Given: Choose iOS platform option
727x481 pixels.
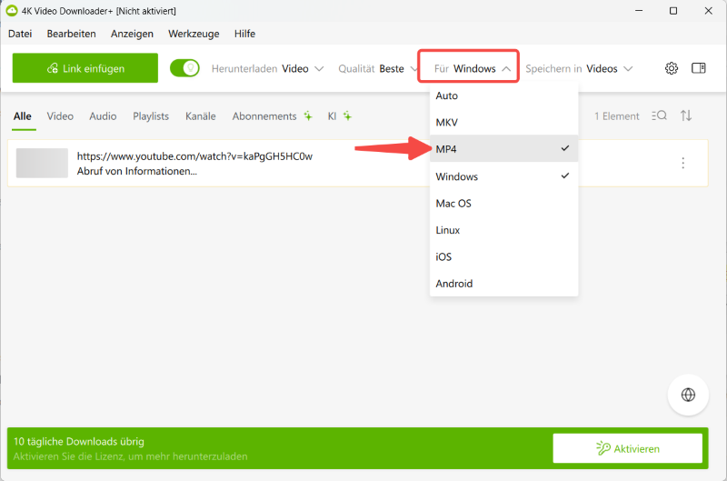Looking at the screenshot, I should pyautogui.click(x=503, y=256).
